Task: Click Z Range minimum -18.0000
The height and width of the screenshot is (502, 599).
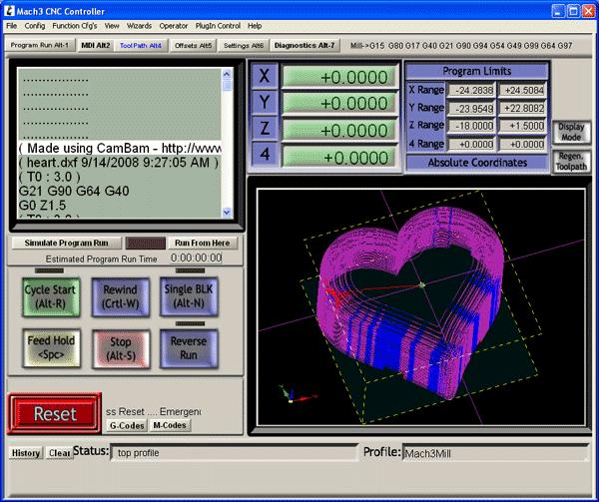Action: 471,126
